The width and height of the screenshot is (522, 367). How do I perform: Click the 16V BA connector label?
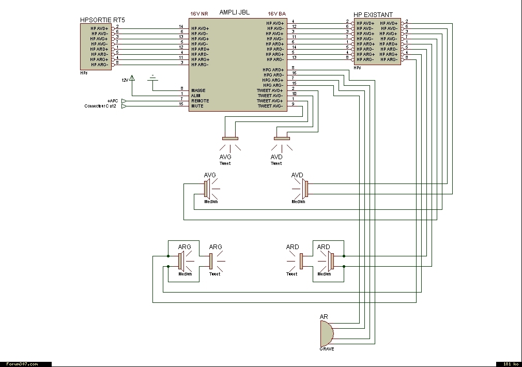(x=277, y=13)
